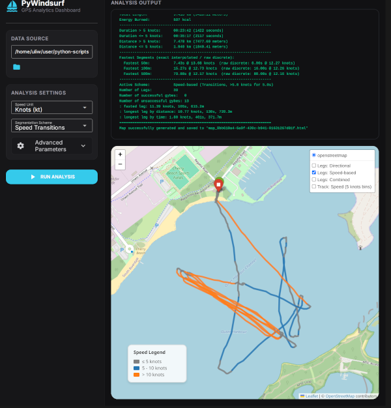Enable the Legs: Directional layer checkbox

(314, 166)
